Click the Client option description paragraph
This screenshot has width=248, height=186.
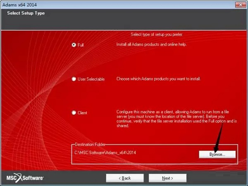point(176,119)
